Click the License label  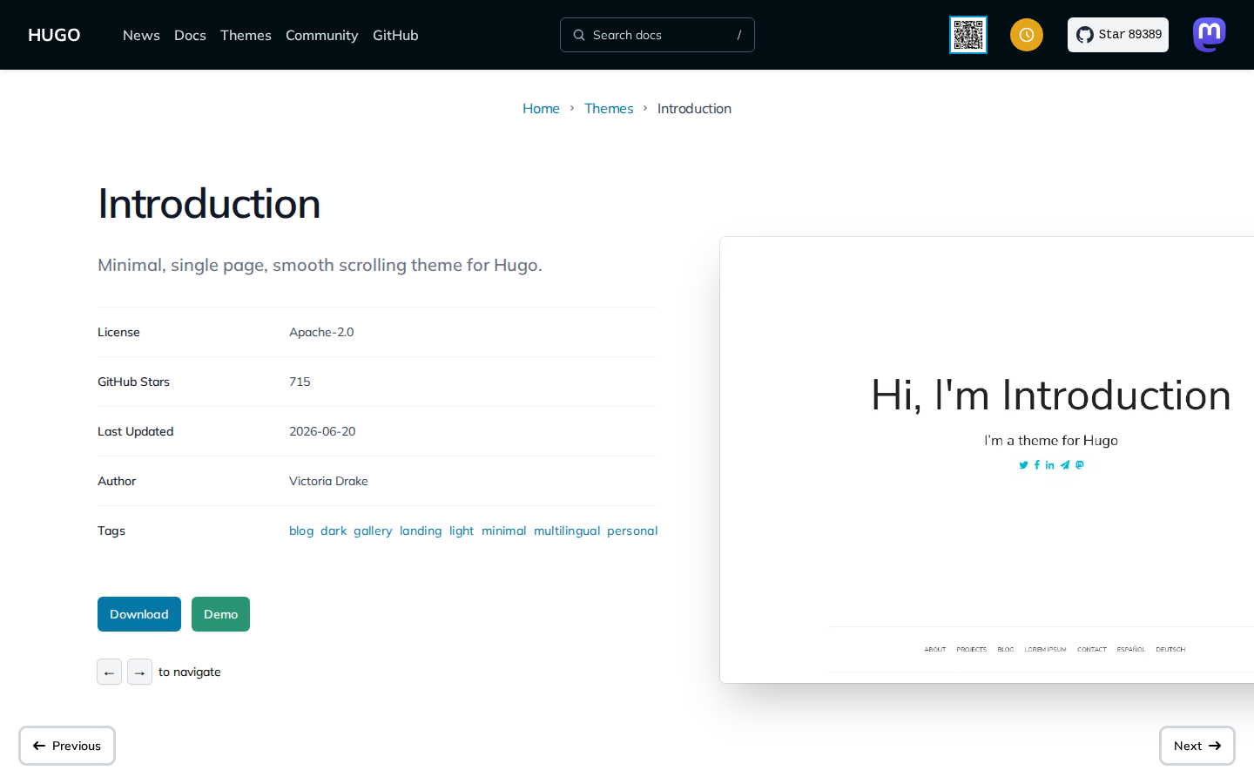point(118,332)
